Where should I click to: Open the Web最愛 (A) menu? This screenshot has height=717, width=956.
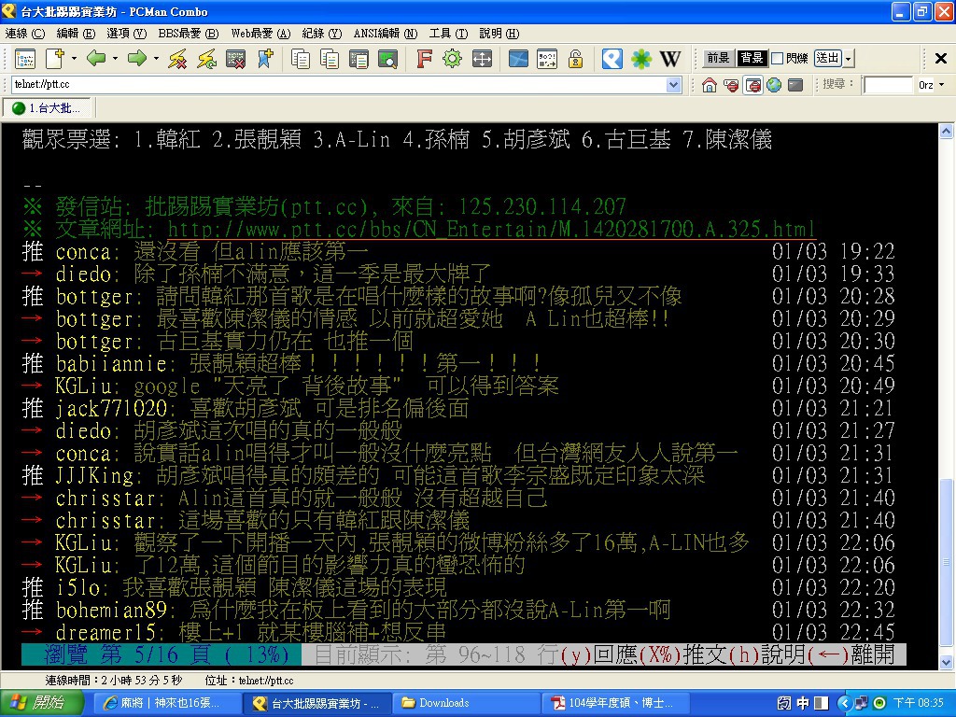[x=261, y=34]
